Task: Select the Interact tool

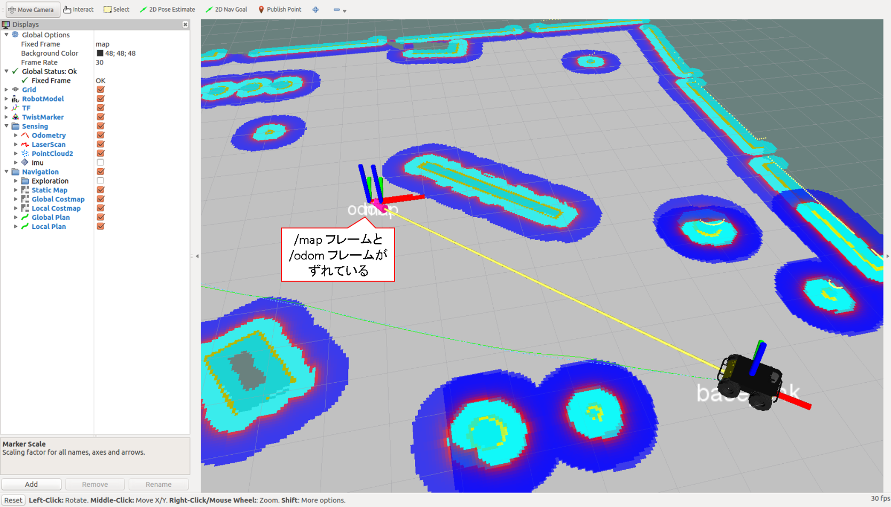Action: point(78,9)
